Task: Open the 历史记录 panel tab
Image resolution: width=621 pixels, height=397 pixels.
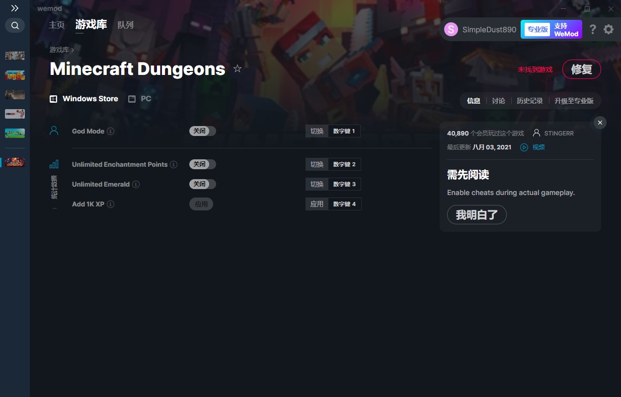Action: tap(530, 101)
